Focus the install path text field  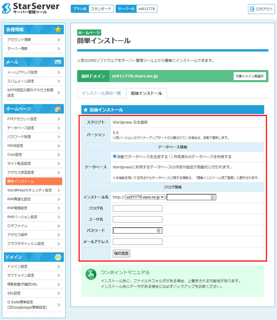click(x=191, y=197)
